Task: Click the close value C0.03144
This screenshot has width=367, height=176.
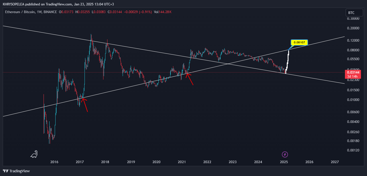Action: (x=114, y=12)
